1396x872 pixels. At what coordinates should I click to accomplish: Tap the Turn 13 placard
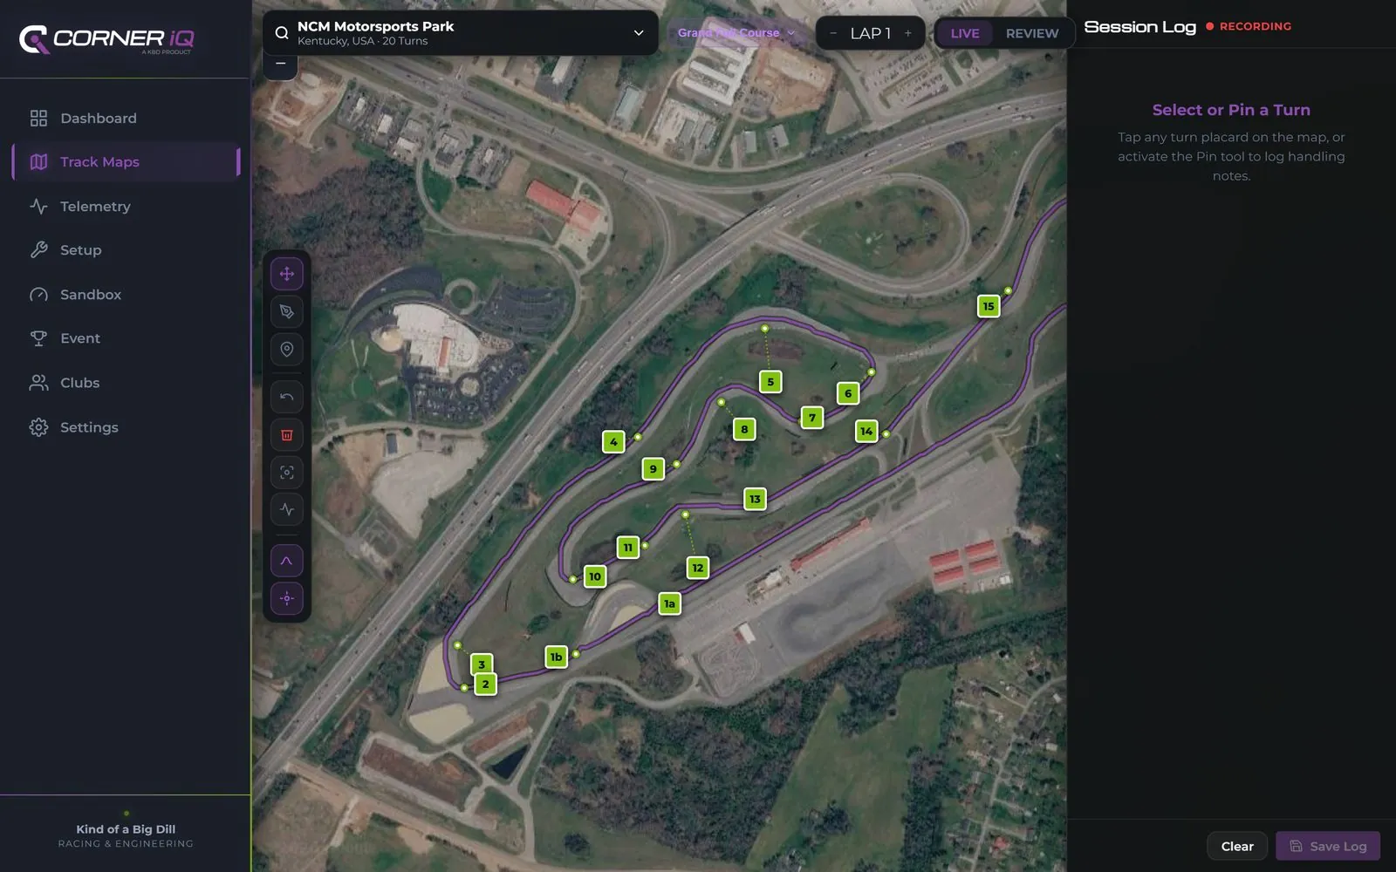click(x=755, y=499)
